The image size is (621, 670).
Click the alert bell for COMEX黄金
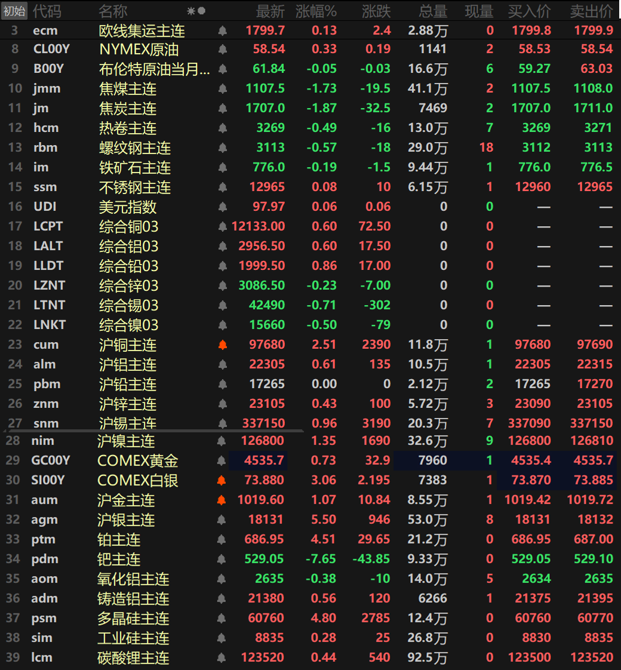pyautogui.click(x=222, y=460)
